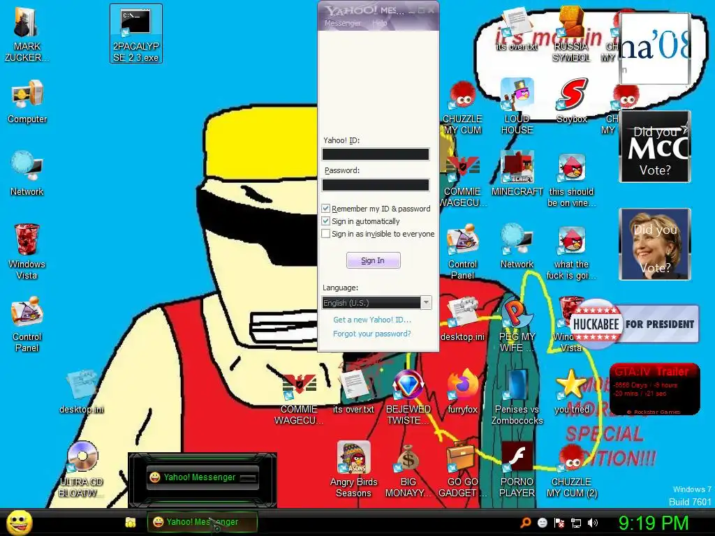Focus the Password input field

click(375, 184)
